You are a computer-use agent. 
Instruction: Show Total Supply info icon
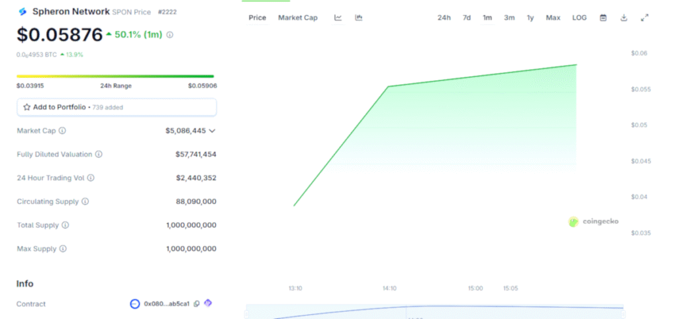tap(66, 225)
